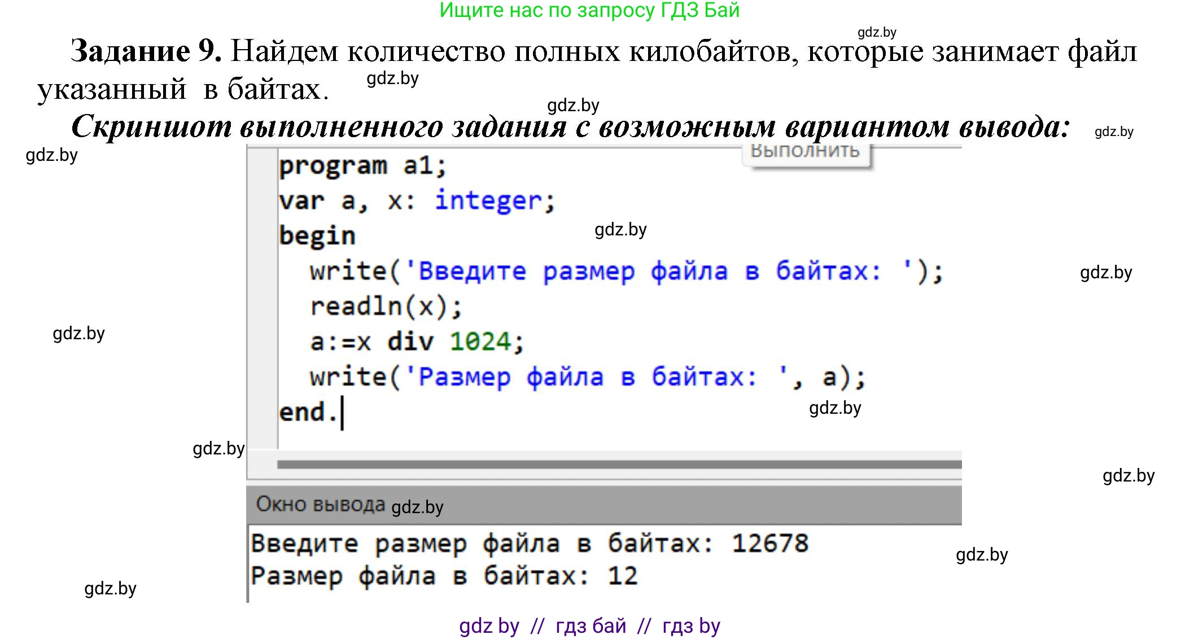Screen dimensions: 1181x639
Task: Click the second write statement line
Action: pyautogui.click(x=587, y=377)
